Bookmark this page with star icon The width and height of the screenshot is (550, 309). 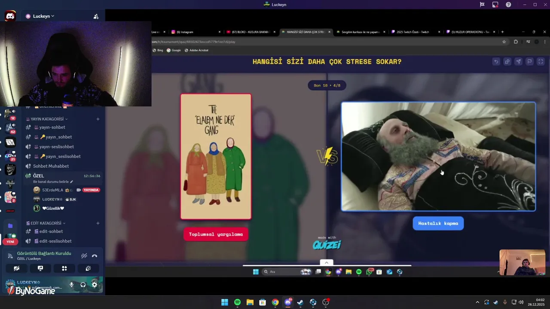click(x=504, y=42)
